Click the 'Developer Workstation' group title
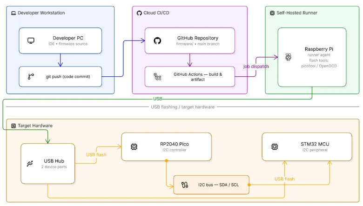Image resolution: width=363 pixels, height=206 pixels. coord(41,13)
